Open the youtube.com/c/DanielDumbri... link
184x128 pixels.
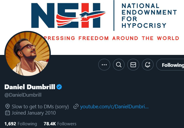coord(114,107)
